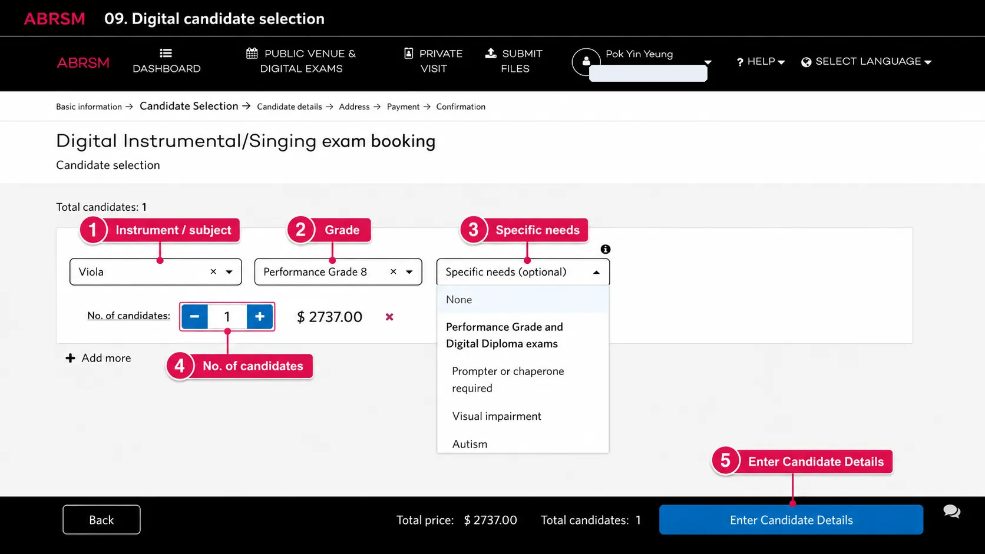Open the specific needs info icon
Image resolution: width=985 pixels, height=554 pixels.
click(606, 249)
